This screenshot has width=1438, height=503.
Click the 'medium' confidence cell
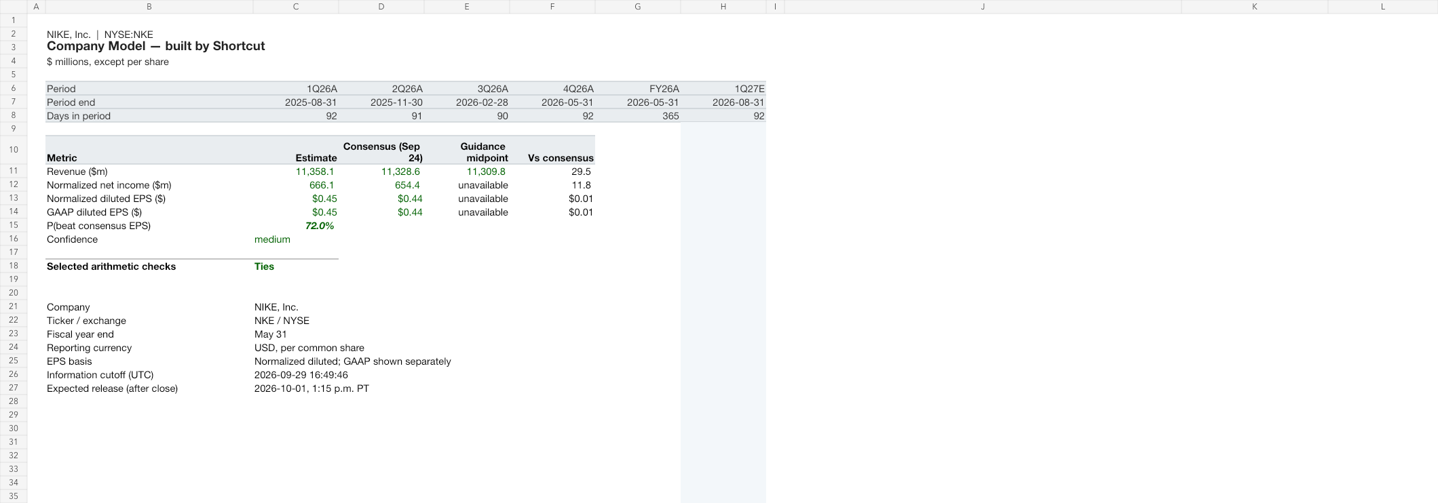click(296, 239)
